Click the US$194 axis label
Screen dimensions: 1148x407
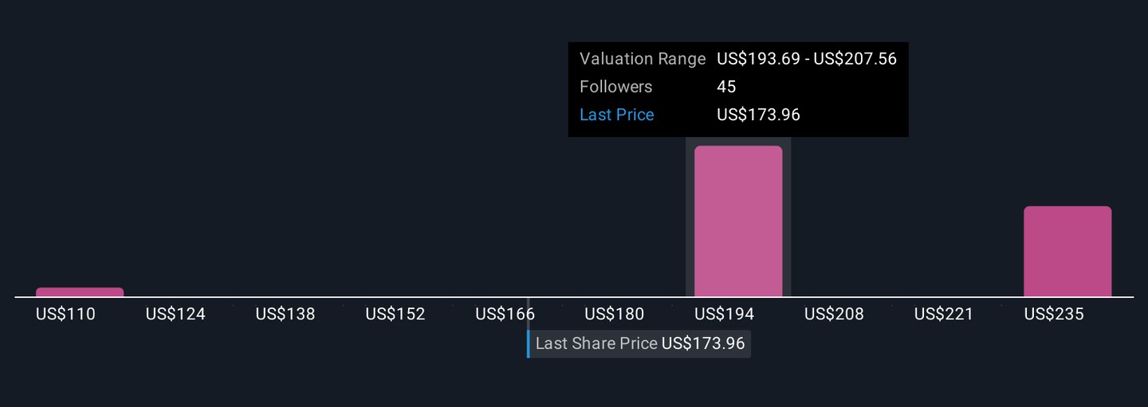tap(724, 314)
